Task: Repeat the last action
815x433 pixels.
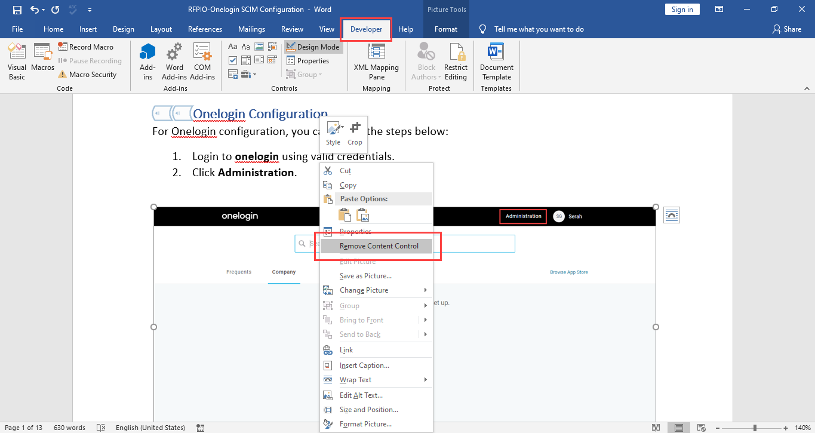Action: pos(56,10)
